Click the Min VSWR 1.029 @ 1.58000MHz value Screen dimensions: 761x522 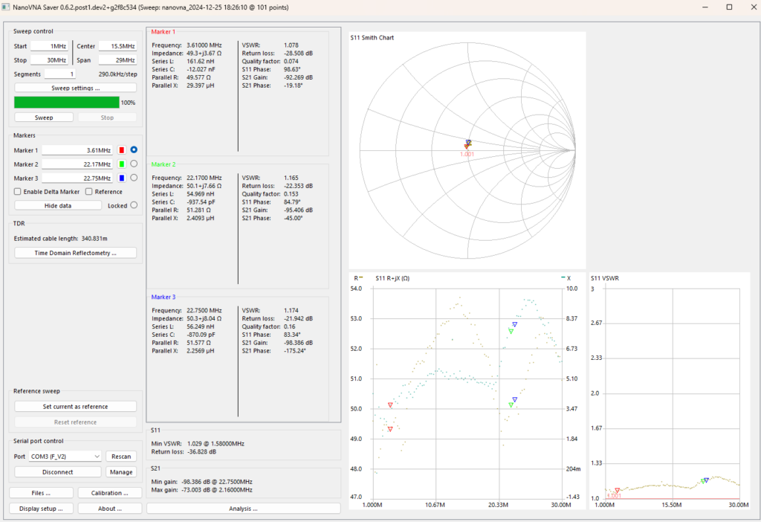click(x=216, y=443)
